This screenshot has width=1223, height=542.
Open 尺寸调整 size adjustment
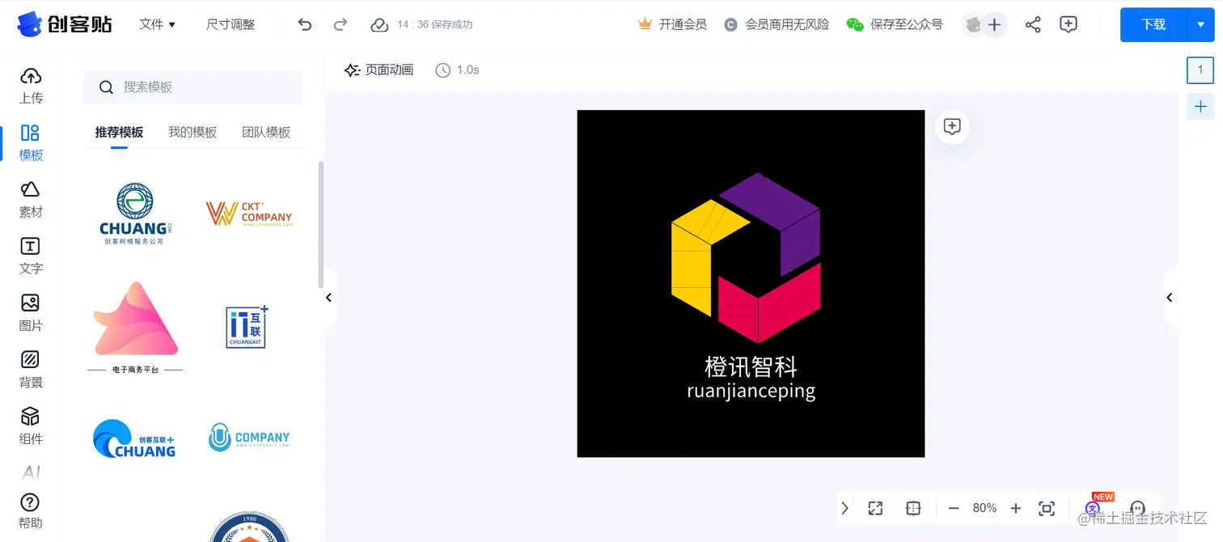[231, 24]
